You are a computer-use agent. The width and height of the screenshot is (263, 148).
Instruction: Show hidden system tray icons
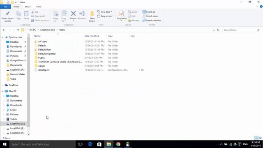[x=221, y=144]
